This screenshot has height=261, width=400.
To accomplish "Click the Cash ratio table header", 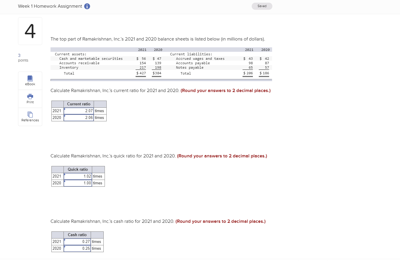I will 77,235.
